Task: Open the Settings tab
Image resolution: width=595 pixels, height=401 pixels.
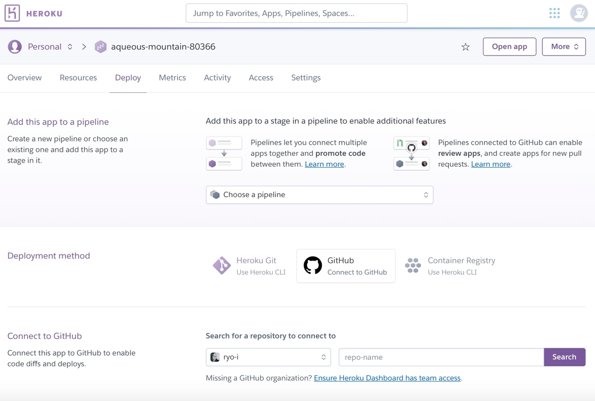Action: tap(306, 77)
